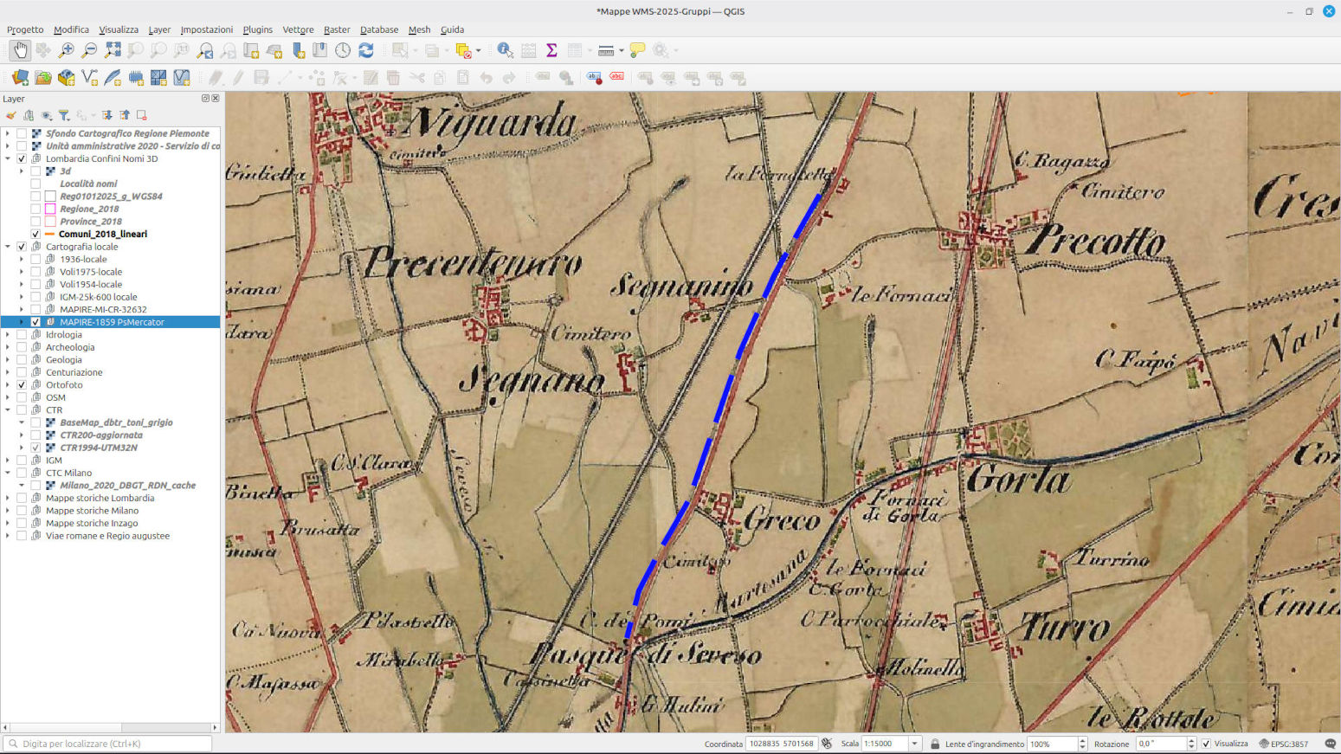
Task: Uncheck the Comuni_2018_lineari layer
Action: click(35, 234)
